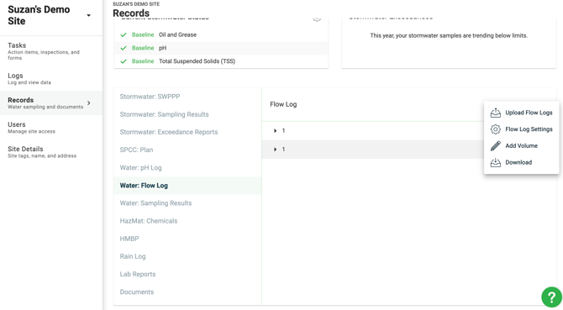The image size is (563, 310).
Task: Click Baseline link for Total Suspended Solids
Action: coord(143,61)
